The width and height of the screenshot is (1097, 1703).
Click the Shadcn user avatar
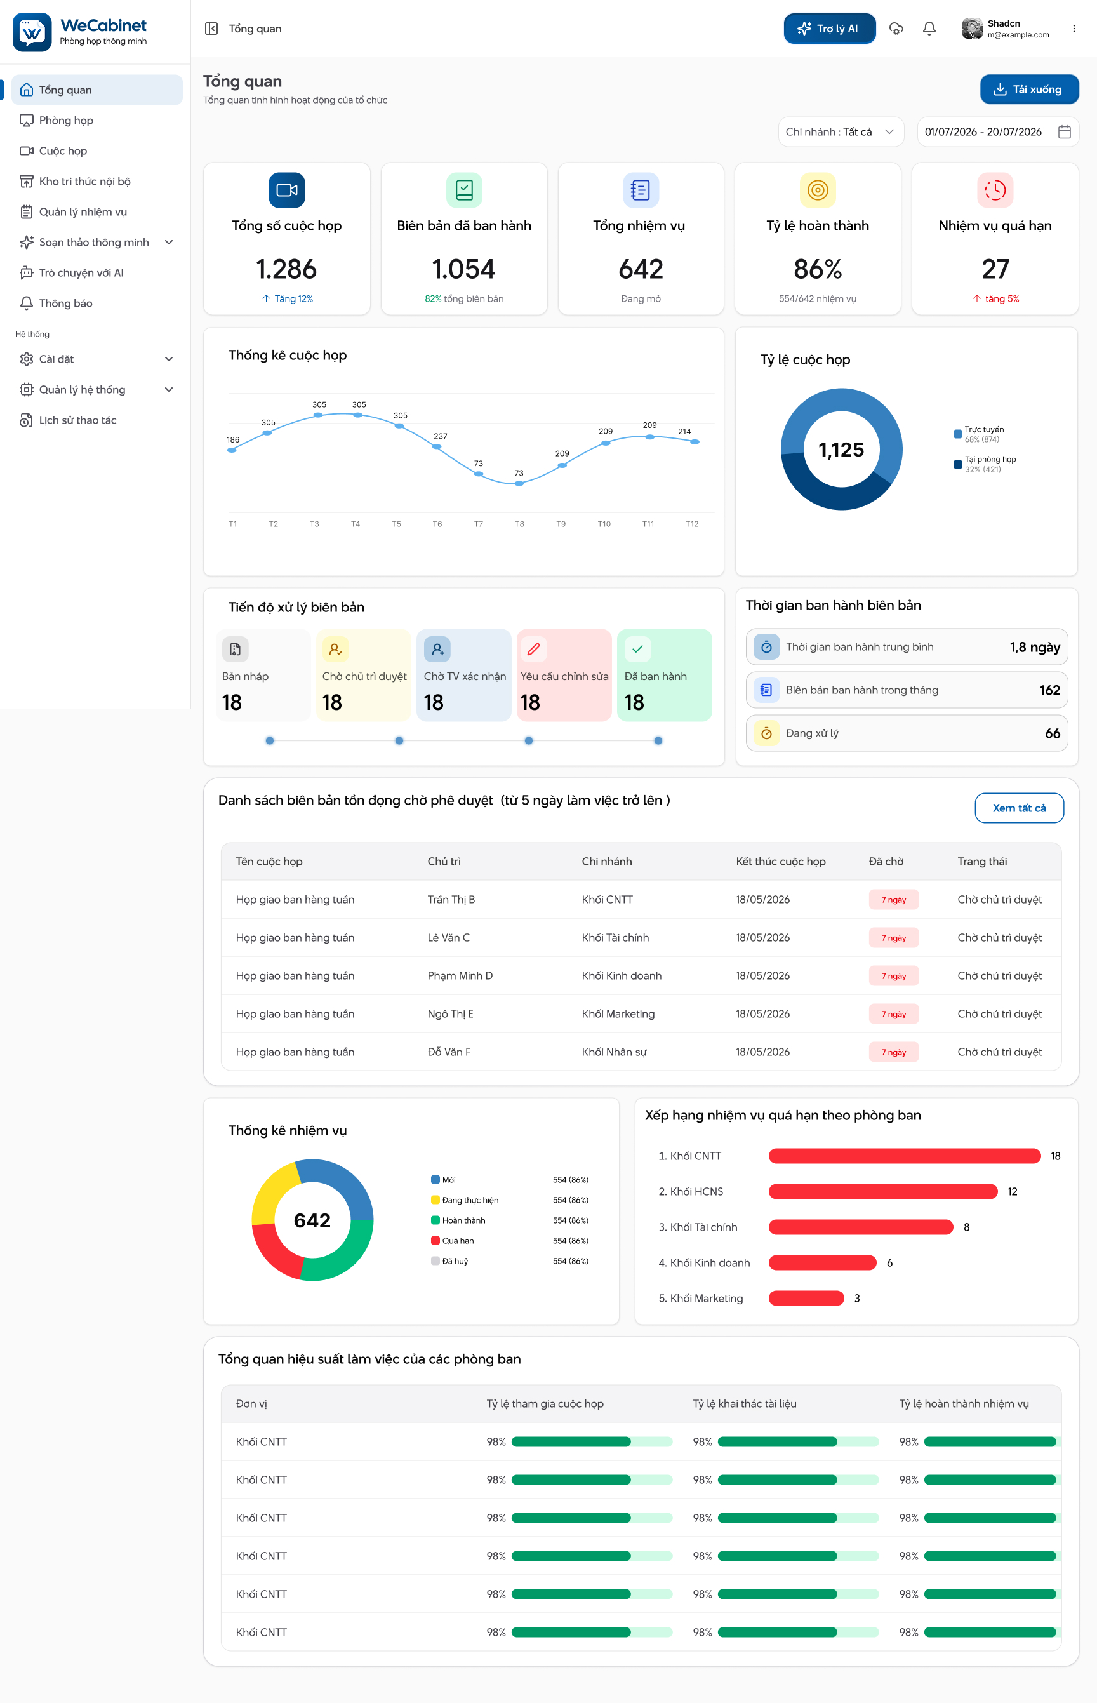[972, 29]
